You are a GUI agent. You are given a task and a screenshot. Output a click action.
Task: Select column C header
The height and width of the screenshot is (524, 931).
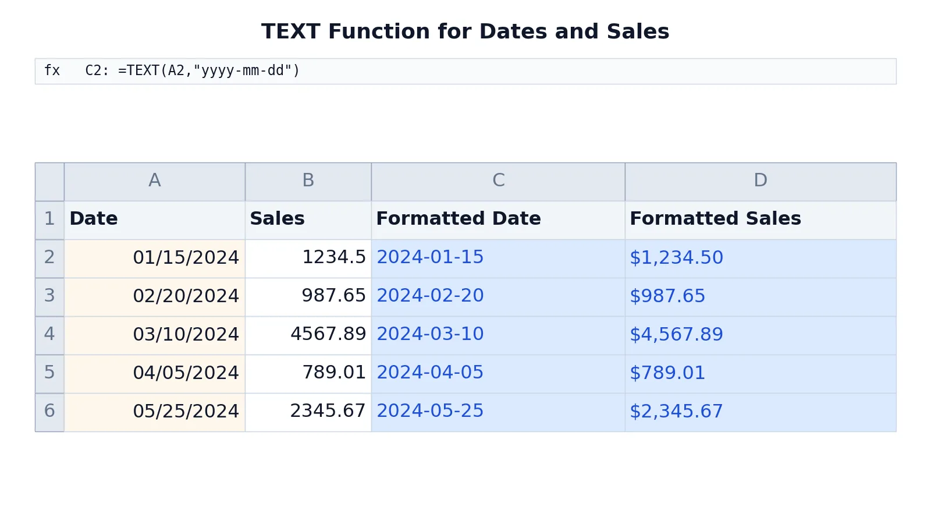click(x=498, y=182)
